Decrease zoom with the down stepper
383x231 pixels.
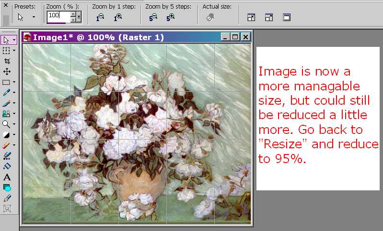73,20
